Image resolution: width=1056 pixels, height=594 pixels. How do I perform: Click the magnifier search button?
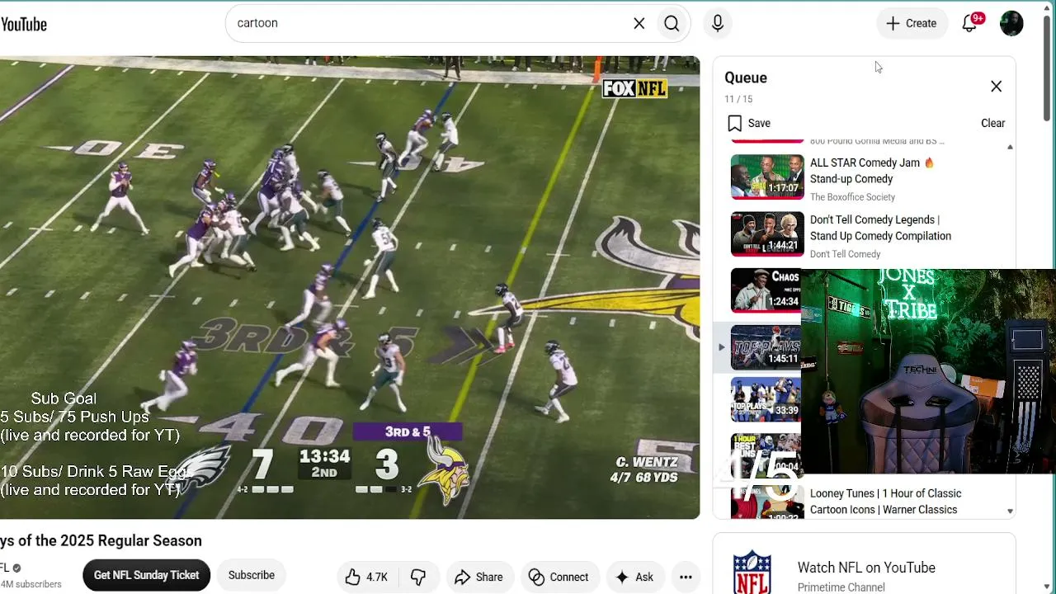tap(672, 23)
